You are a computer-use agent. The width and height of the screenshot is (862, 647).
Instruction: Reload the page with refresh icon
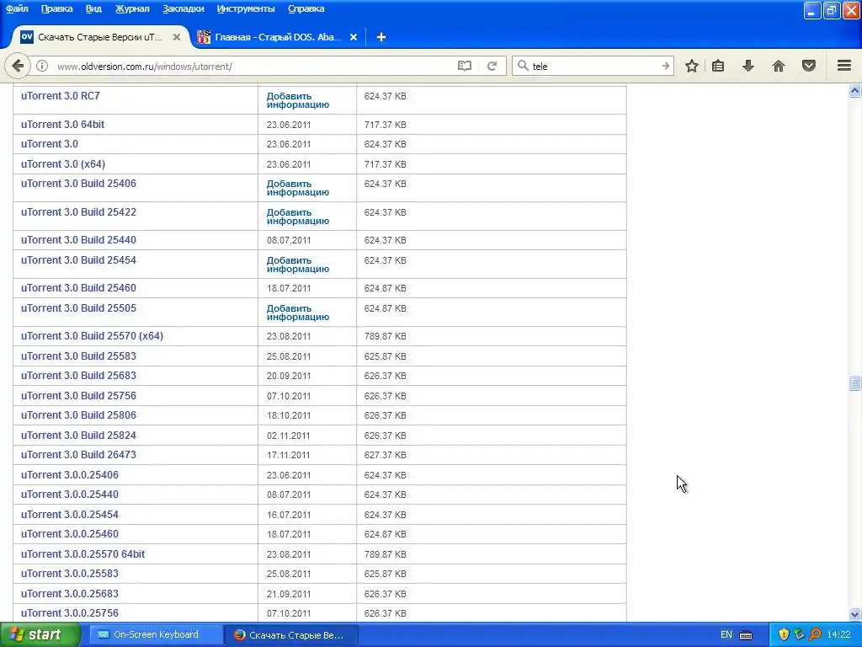click(492, 66)
